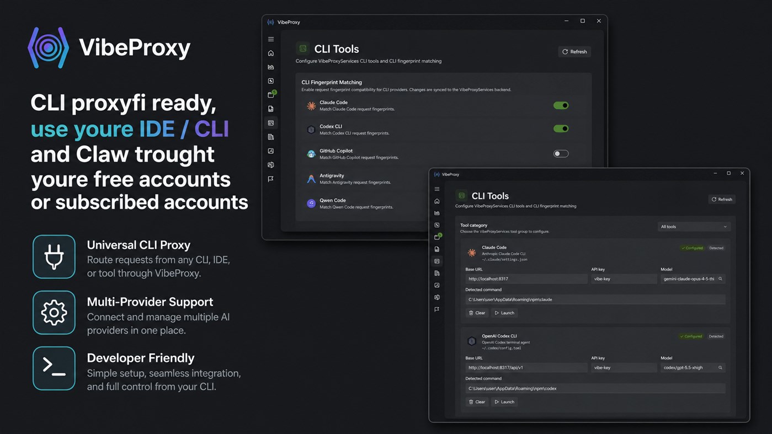This screenshot has width=772, height=434.
Task: Click Claude Code API key field
Action: click(624, 279)
